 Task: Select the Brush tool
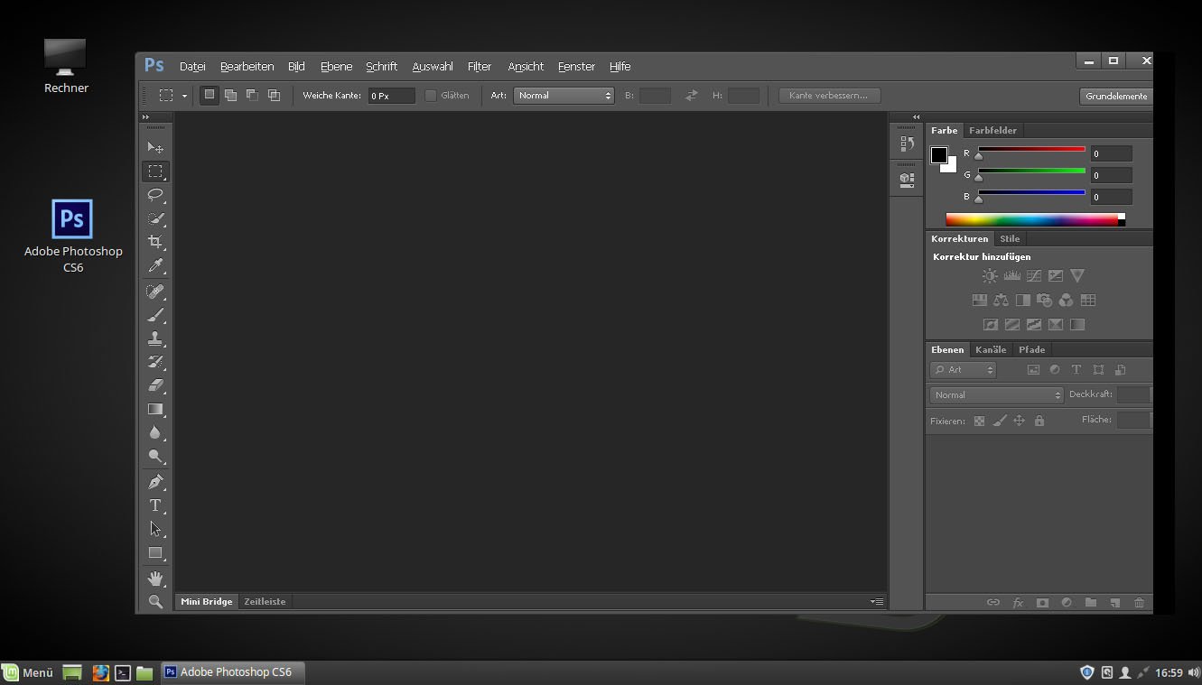point(155,315)
